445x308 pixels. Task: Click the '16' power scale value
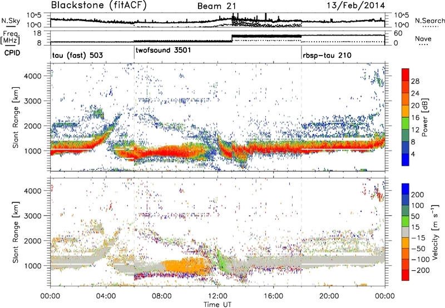[415, 118]
